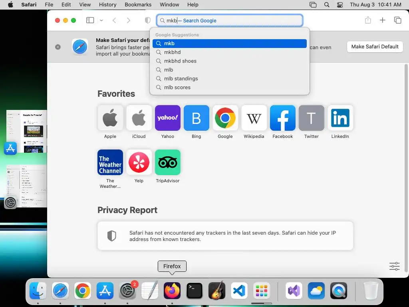Image resolution: width=409 pixels, height=307 pixels.
Task: Add a new tab with plus button
Action: [382, 20]
